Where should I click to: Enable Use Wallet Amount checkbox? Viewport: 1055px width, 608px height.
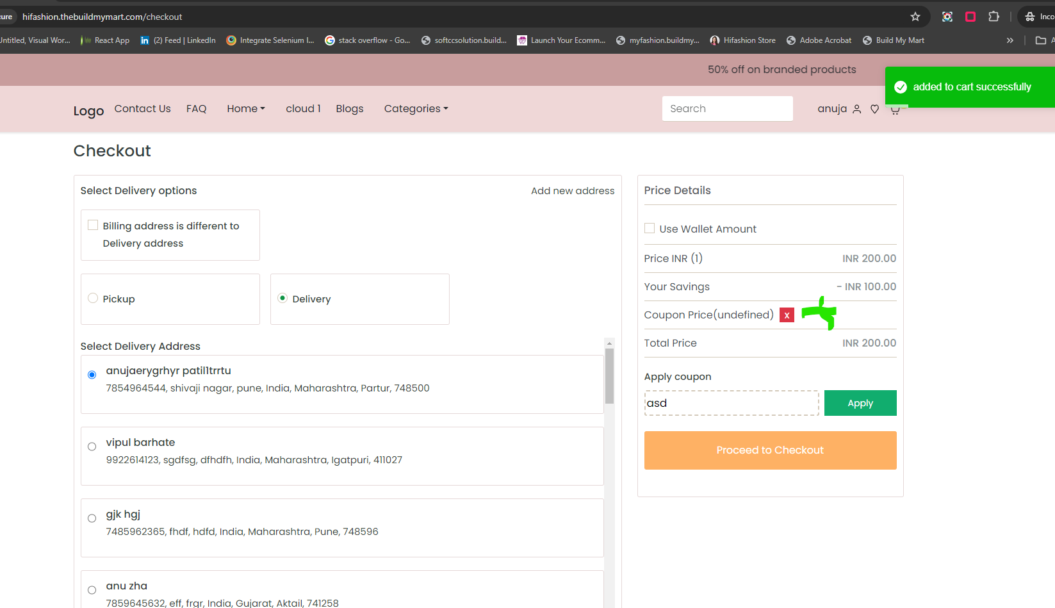(650, 228)
